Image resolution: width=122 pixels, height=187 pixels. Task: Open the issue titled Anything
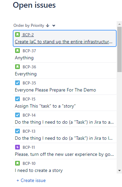pyautogui.click(x=24, y=58)
